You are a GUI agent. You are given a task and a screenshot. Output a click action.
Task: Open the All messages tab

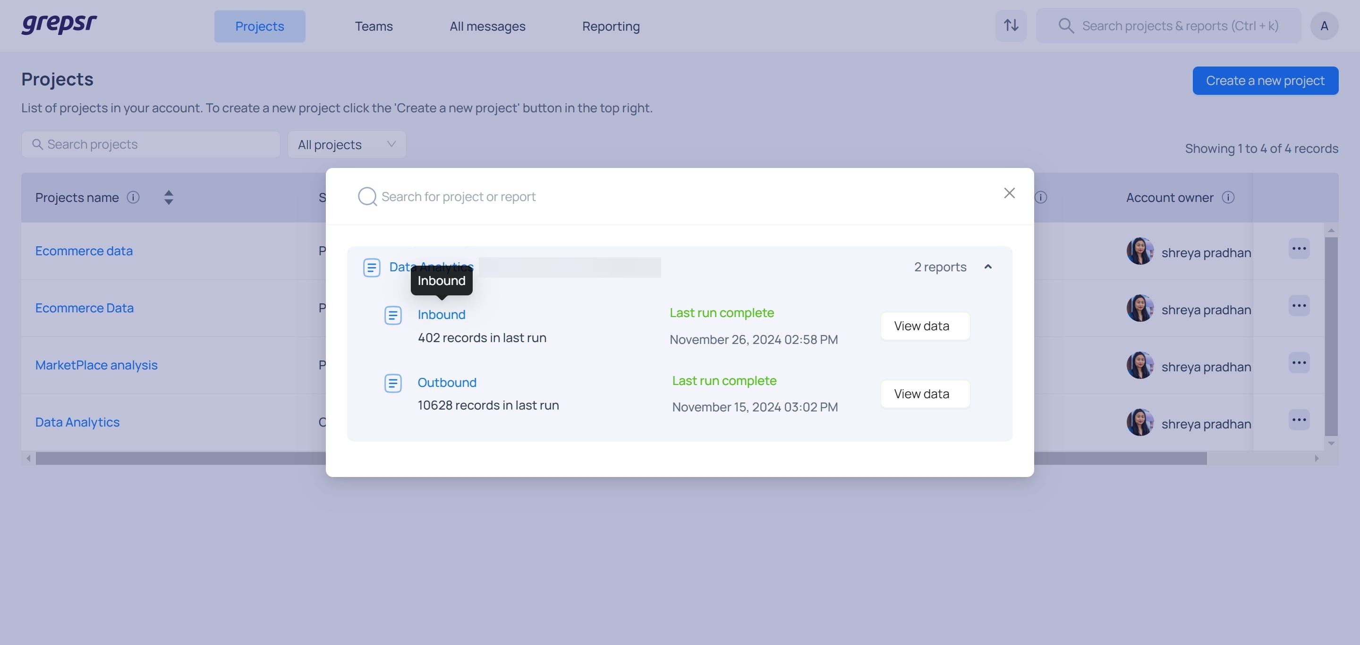click(487, 26)
